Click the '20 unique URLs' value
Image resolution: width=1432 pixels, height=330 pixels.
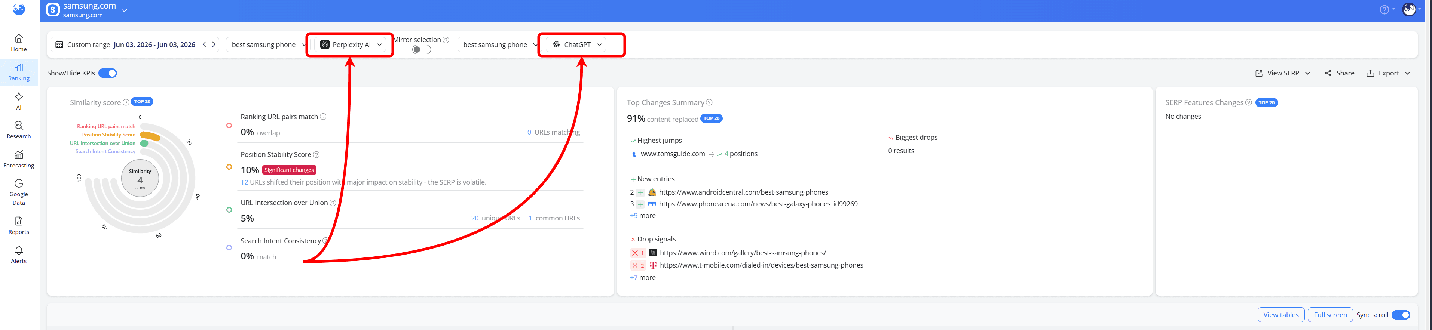pyautogui.click(x=495, y=218)
